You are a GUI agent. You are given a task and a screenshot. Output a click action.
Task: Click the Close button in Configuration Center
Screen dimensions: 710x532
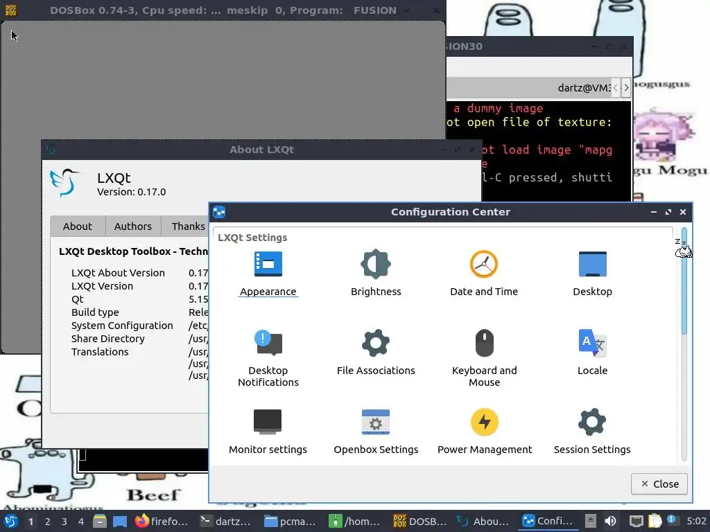tap(659, 484)
